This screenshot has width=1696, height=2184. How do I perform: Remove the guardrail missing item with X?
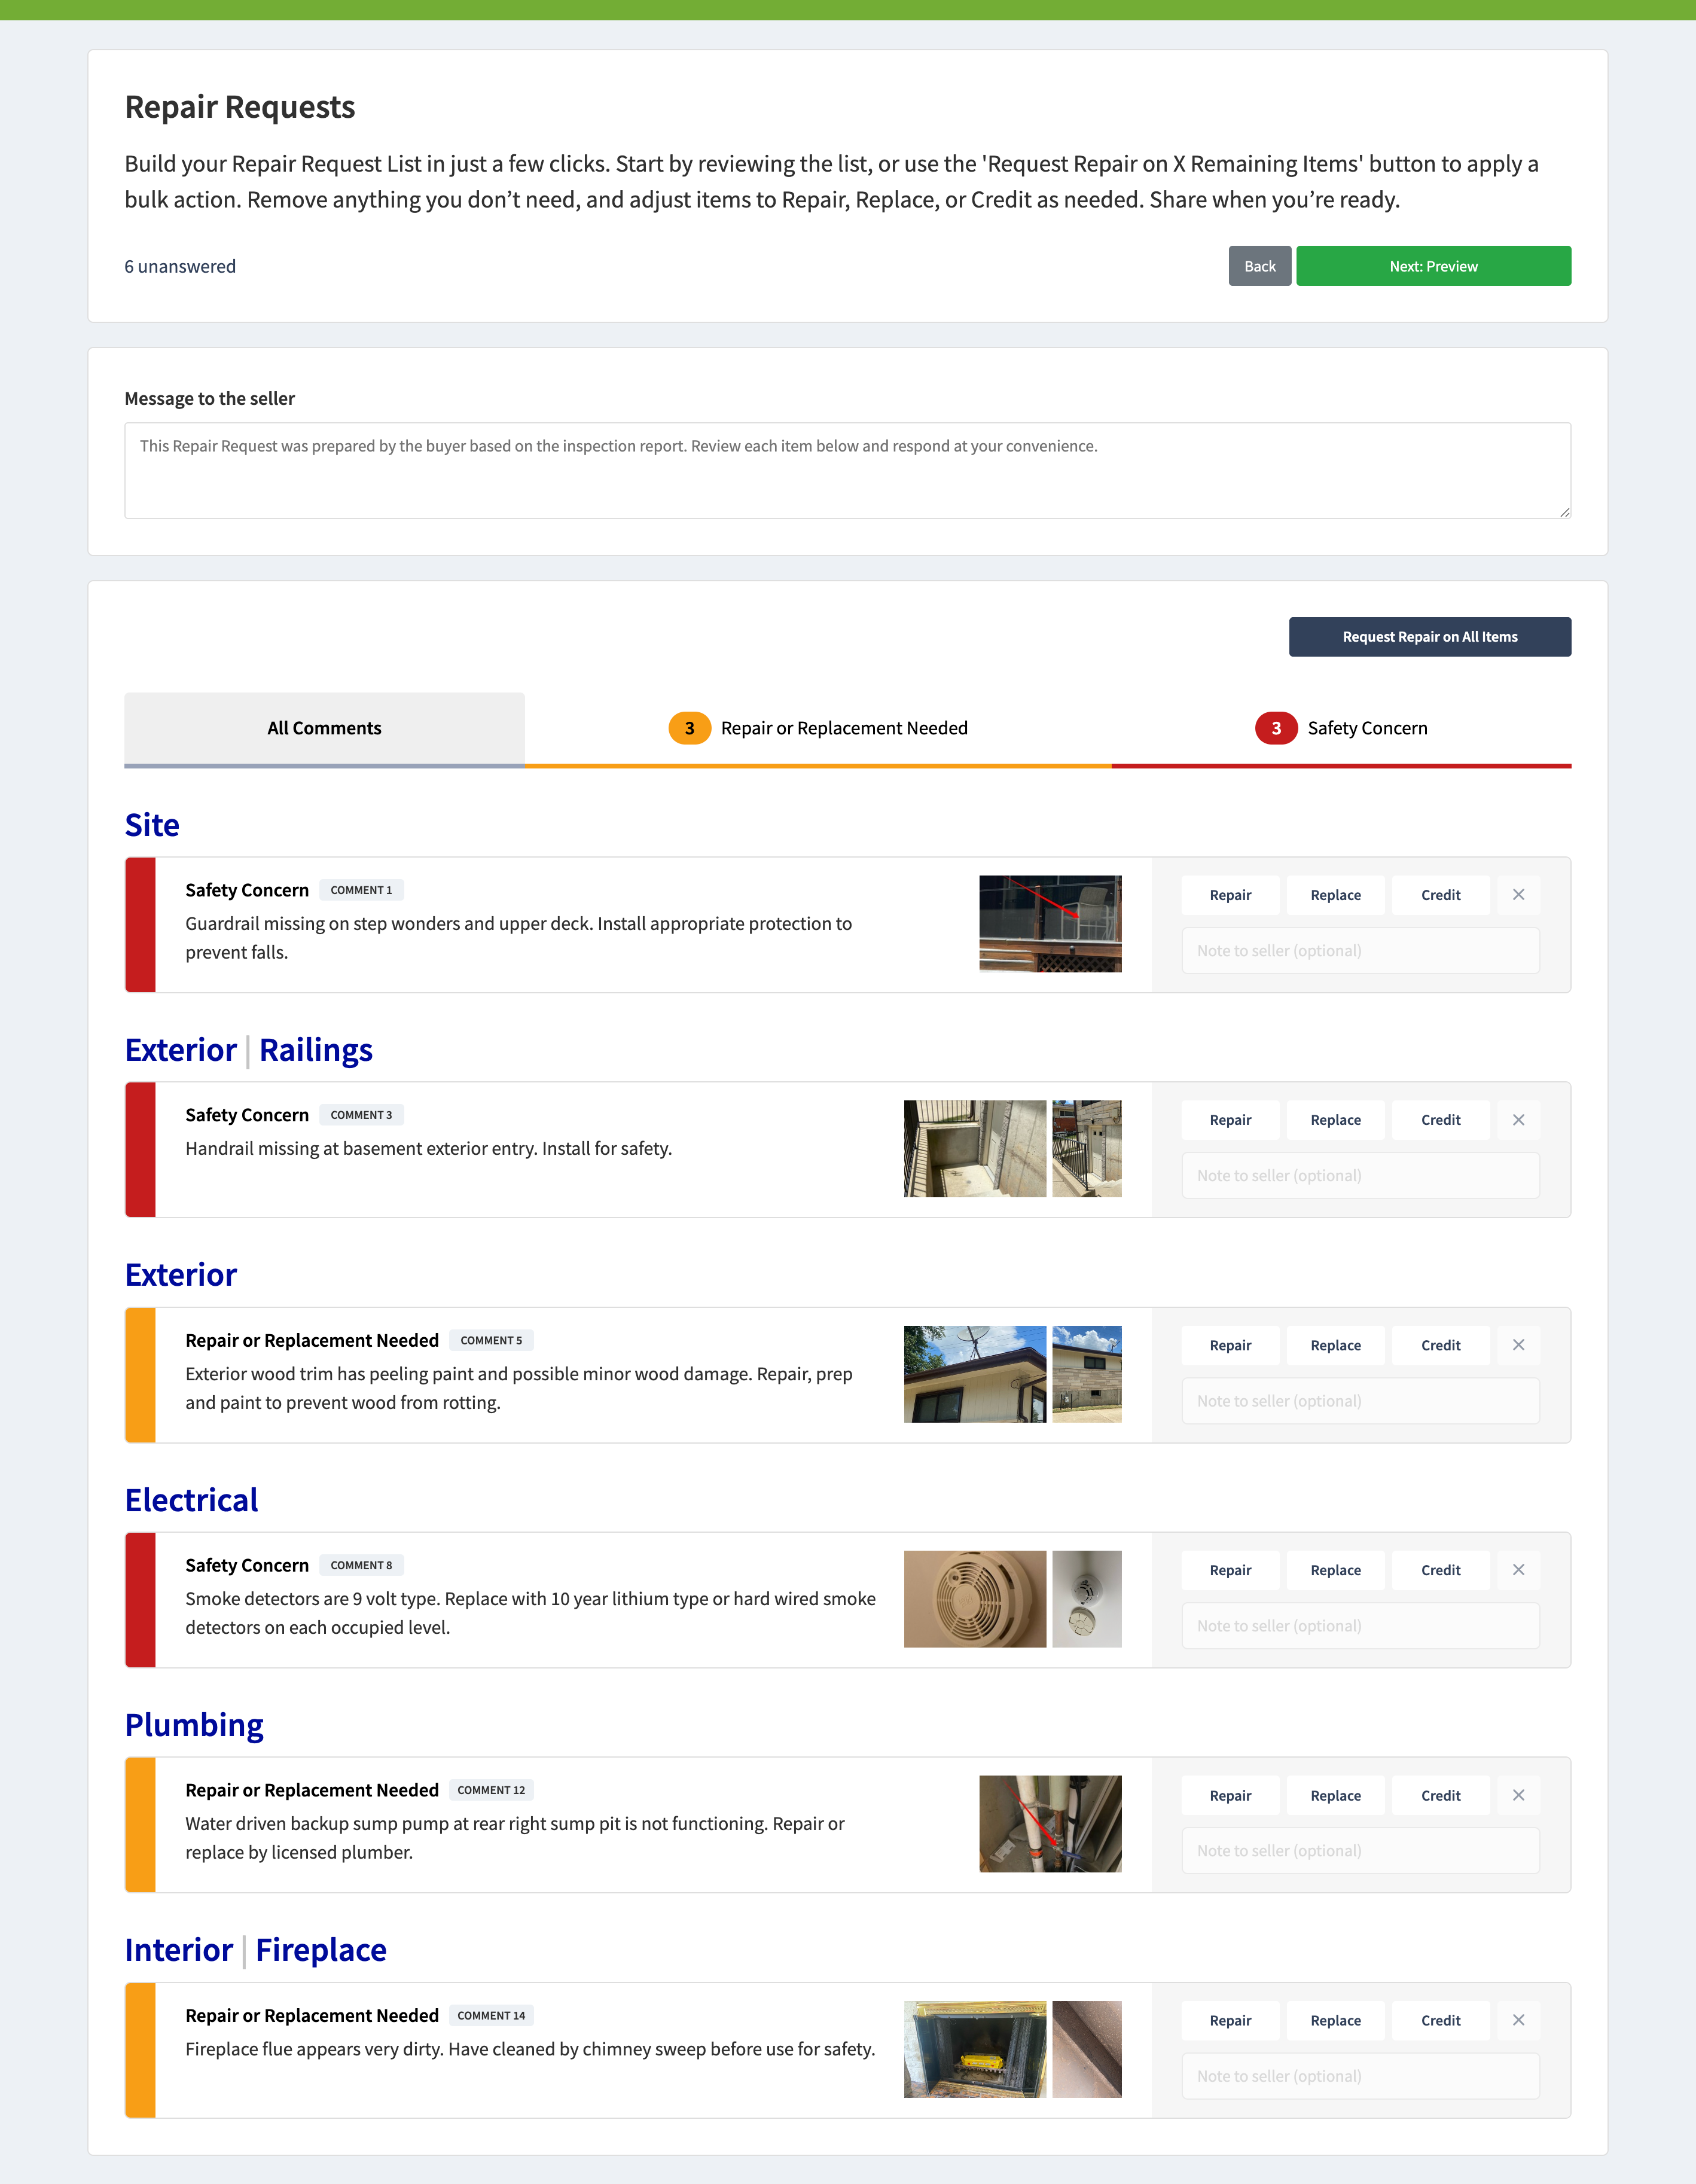[1518, 895]
